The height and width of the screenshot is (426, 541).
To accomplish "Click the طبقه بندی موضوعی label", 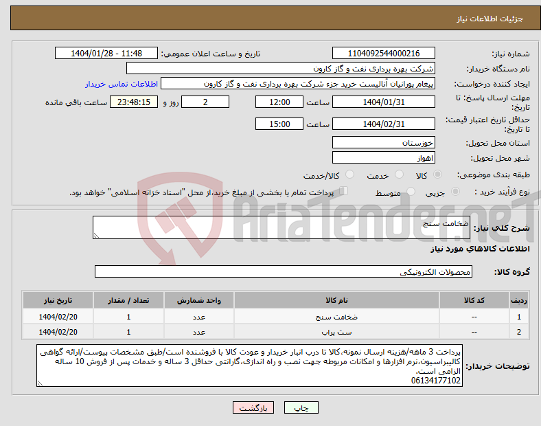I will point(494,175).
